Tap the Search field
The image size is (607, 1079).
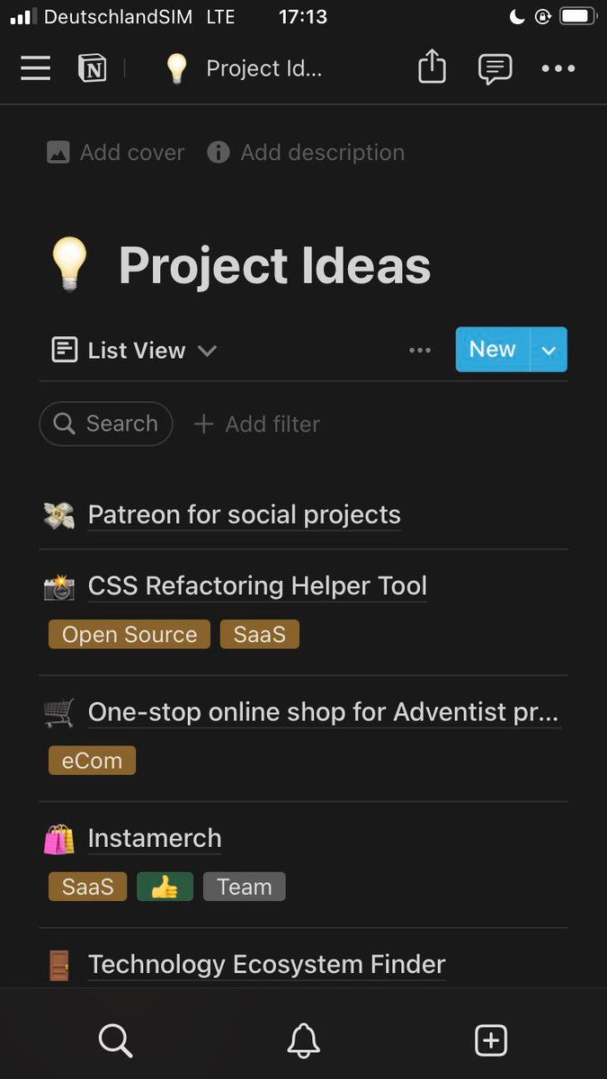click(x=106, y=424)
